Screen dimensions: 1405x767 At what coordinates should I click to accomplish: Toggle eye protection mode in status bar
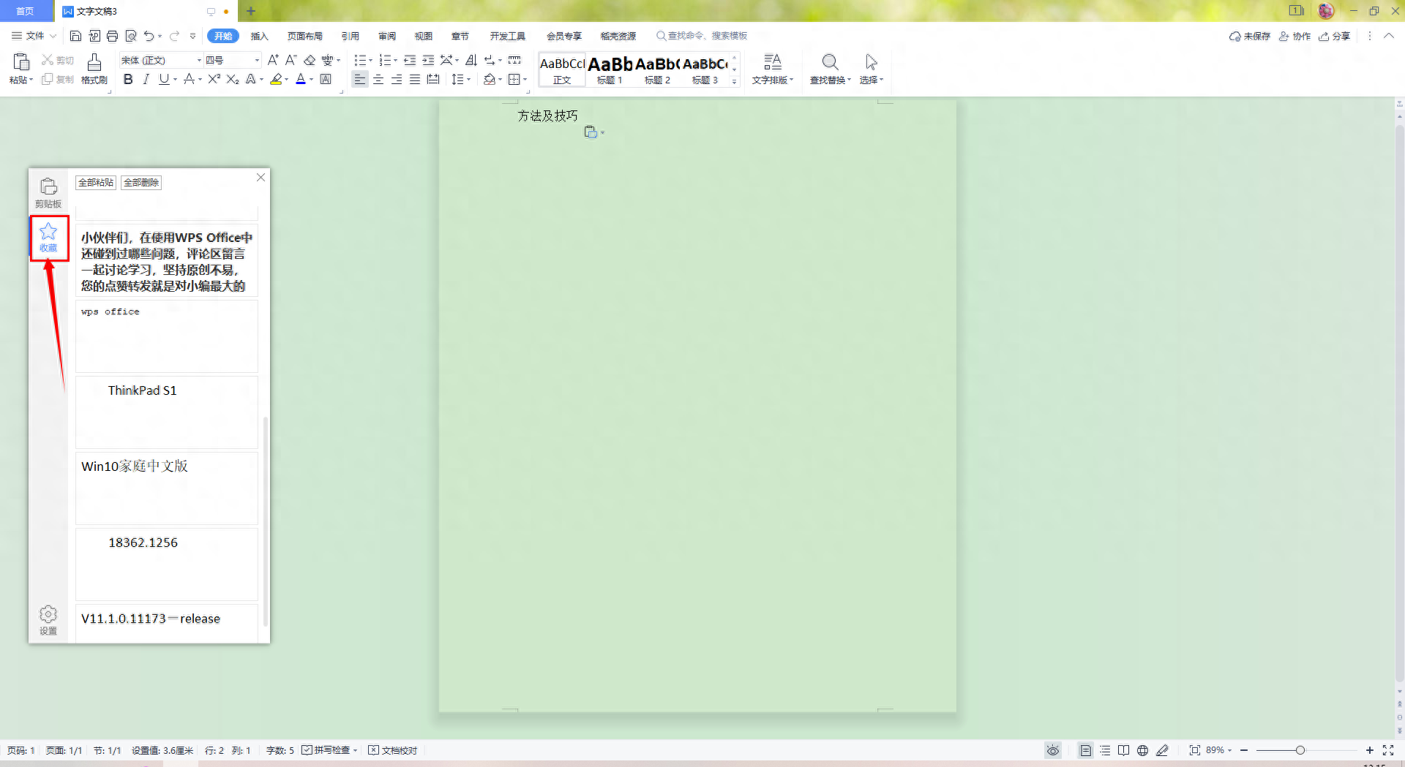1052,750
